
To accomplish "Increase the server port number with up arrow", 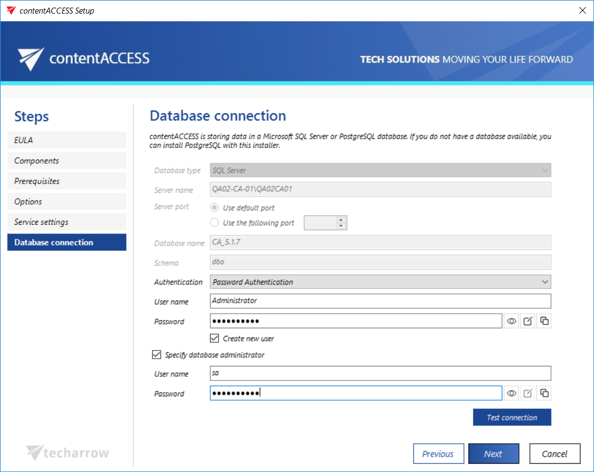I will [x=341, y=220].
